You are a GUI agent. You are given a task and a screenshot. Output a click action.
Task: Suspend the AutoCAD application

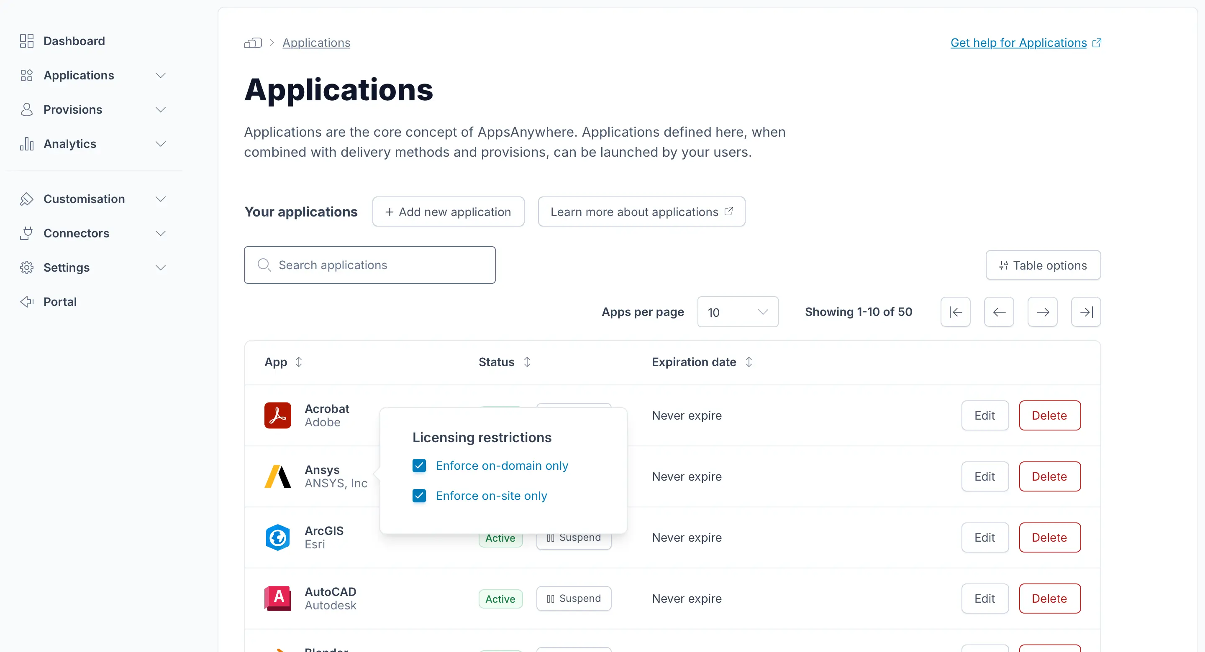(574, 598)
